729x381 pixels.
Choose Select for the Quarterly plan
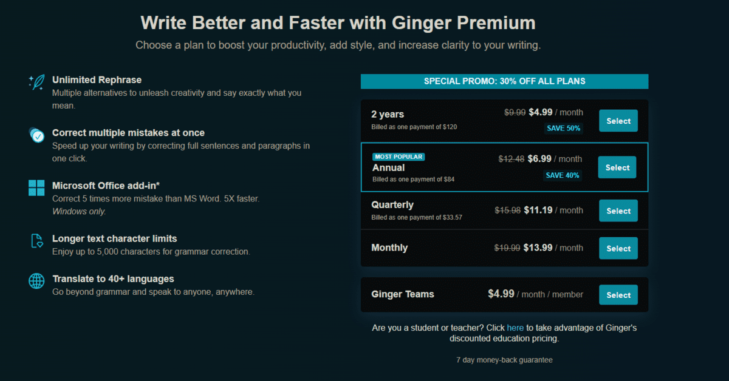pyautogui.click(x=618, y=211)
